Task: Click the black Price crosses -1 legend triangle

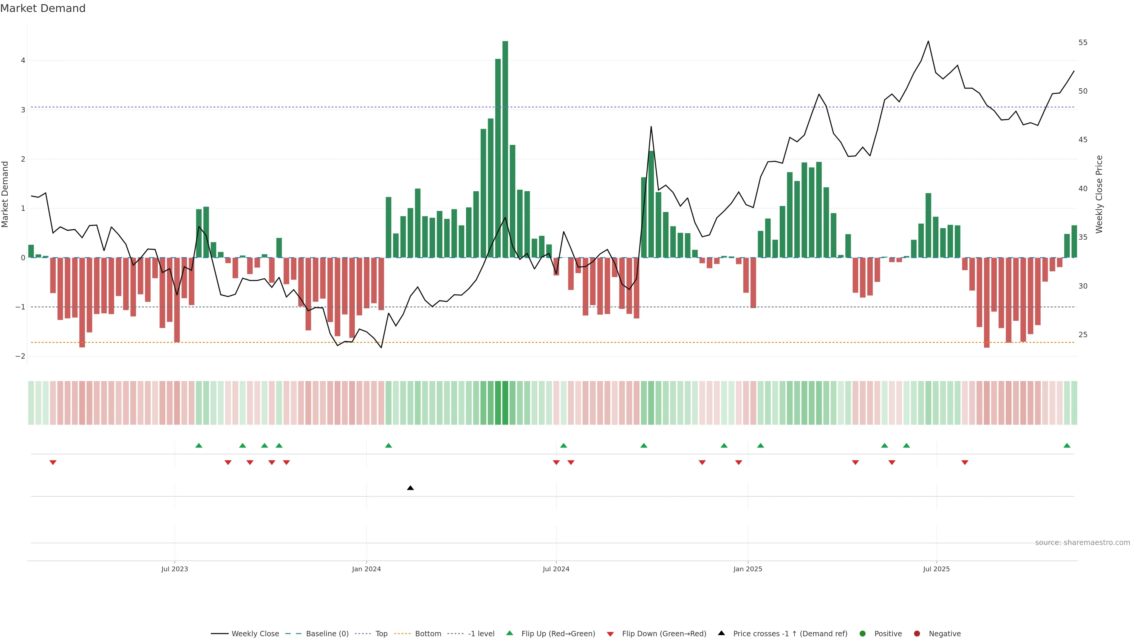Action: pyautogui.click(x=721, y=633)
